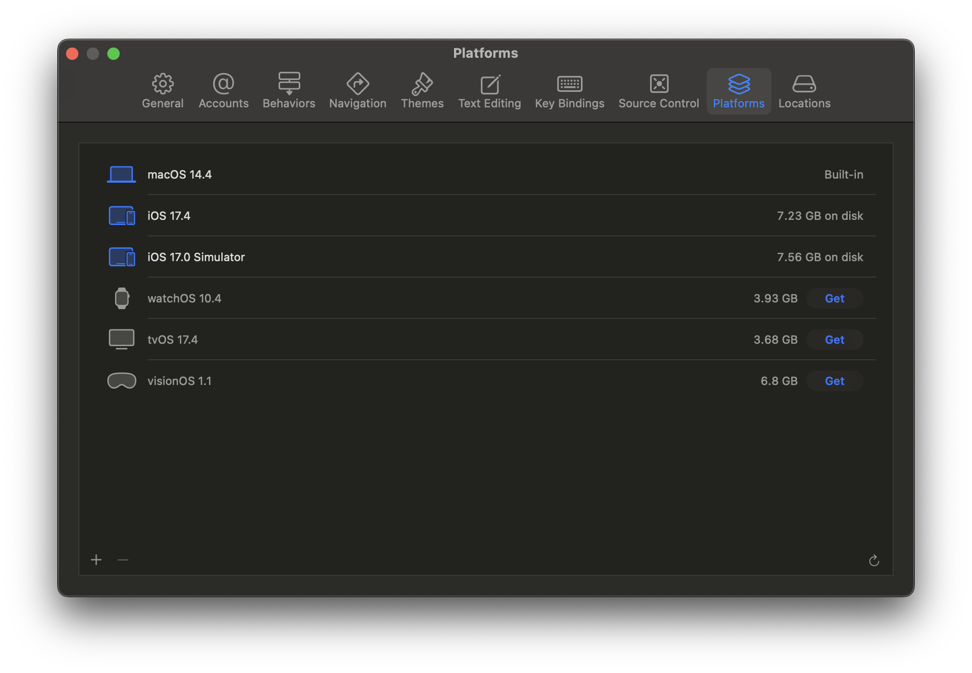This screenshot has width=972, height=673.
Task: Open the Themes paintbrush icon
Action: click(422, 84)
